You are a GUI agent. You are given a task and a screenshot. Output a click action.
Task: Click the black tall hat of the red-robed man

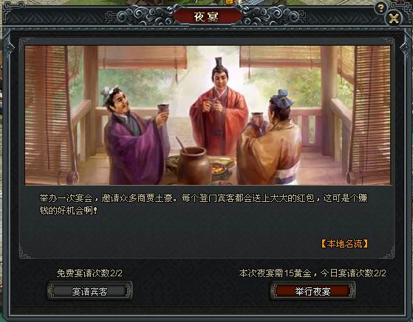pos(219,63)
